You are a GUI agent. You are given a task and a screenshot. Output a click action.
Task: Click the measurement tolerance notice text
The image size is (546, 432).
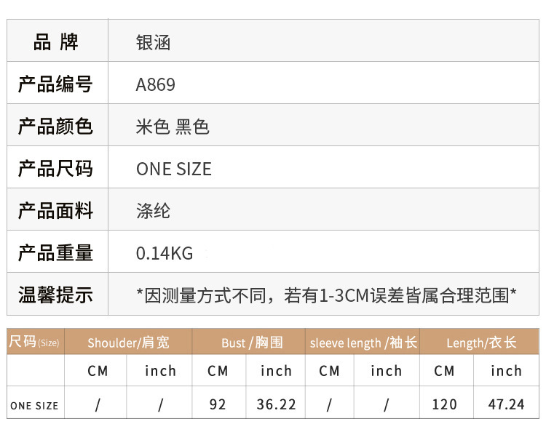pos(327,295)
